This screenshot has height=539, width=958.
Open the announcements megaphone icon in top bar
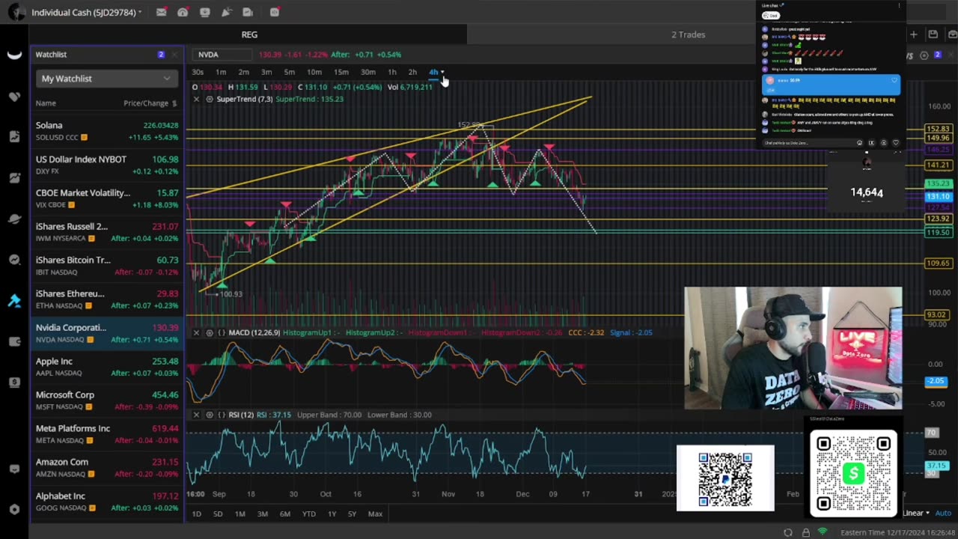tap(226, 12)
